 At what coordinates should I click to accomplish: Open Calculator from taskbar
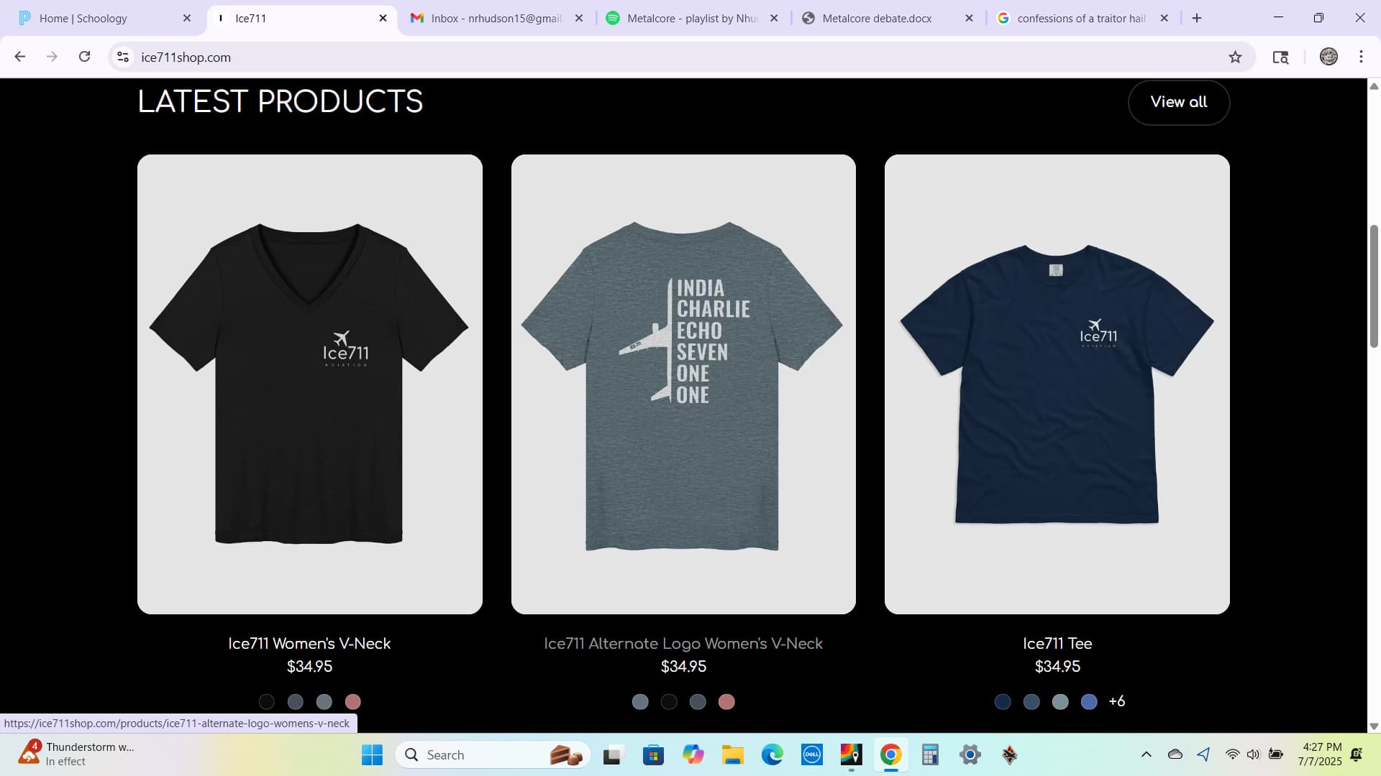pos(930,754)
